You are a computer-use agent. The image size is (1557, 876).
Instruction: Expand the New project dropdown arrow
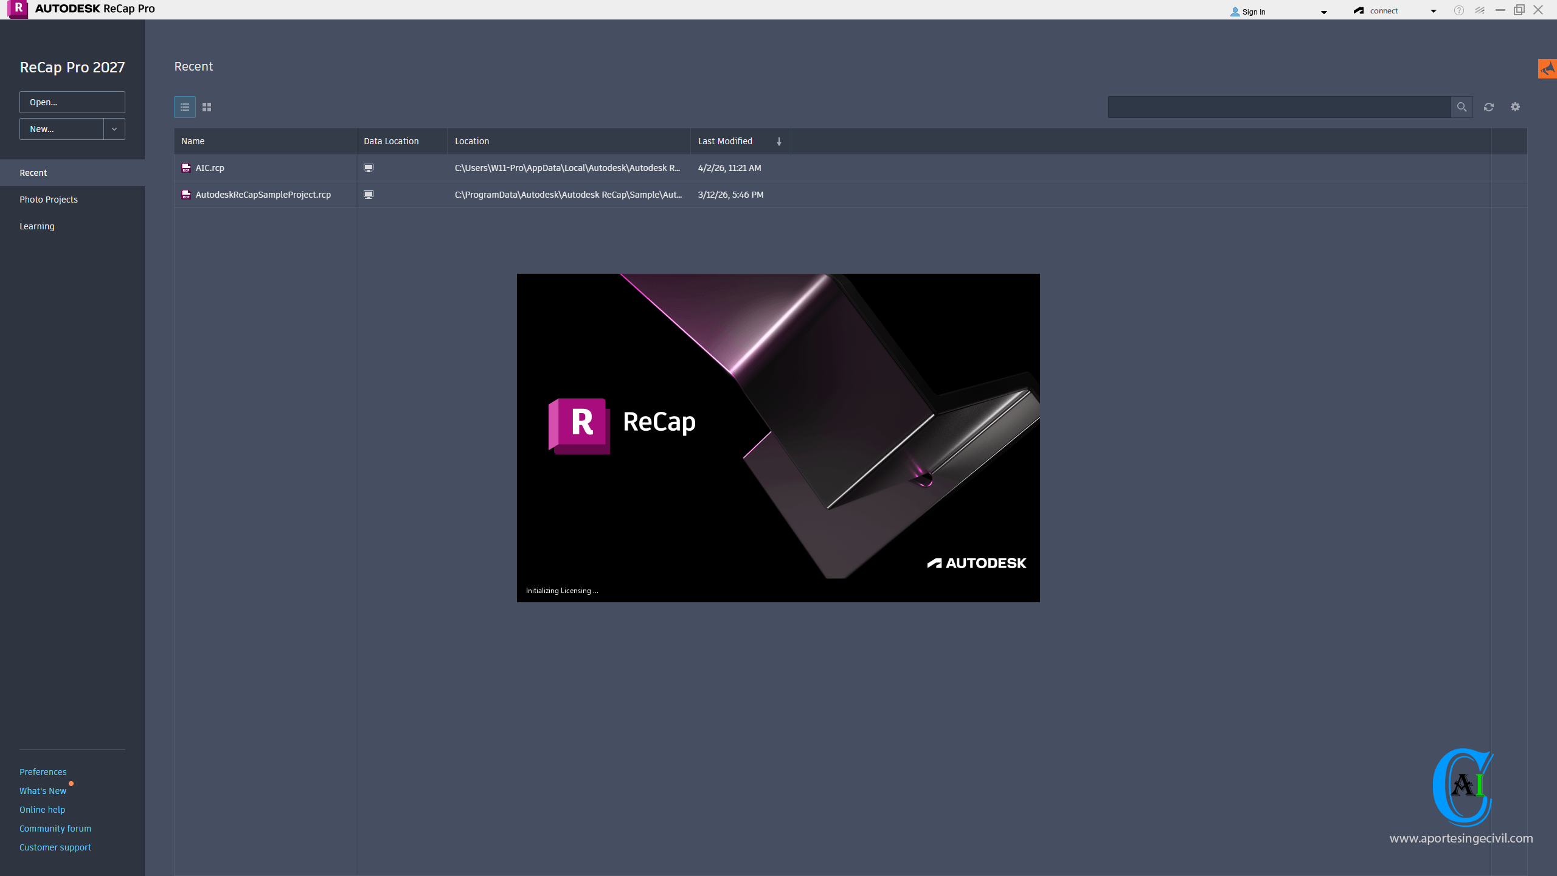(114, 129)
